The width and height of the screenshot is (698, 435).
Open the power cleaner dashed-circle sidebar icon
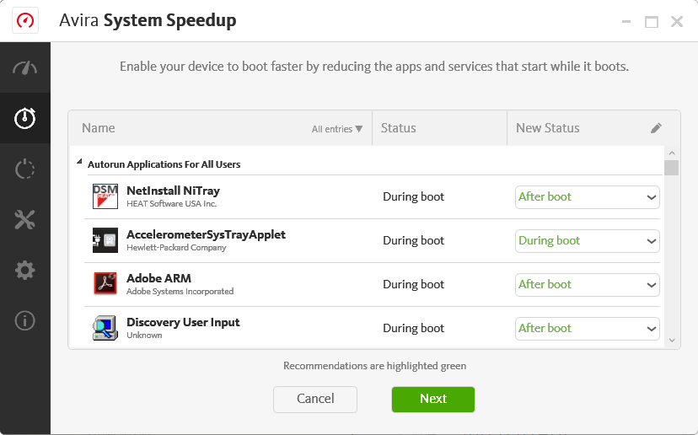[x=25, y=169]
